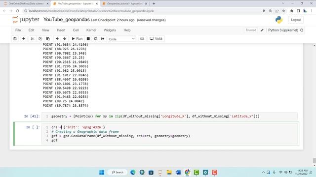The height and width of the screenshot is (177, 316).
Task: Click the taskbar Search box
Action: click(x=118, y=172)
